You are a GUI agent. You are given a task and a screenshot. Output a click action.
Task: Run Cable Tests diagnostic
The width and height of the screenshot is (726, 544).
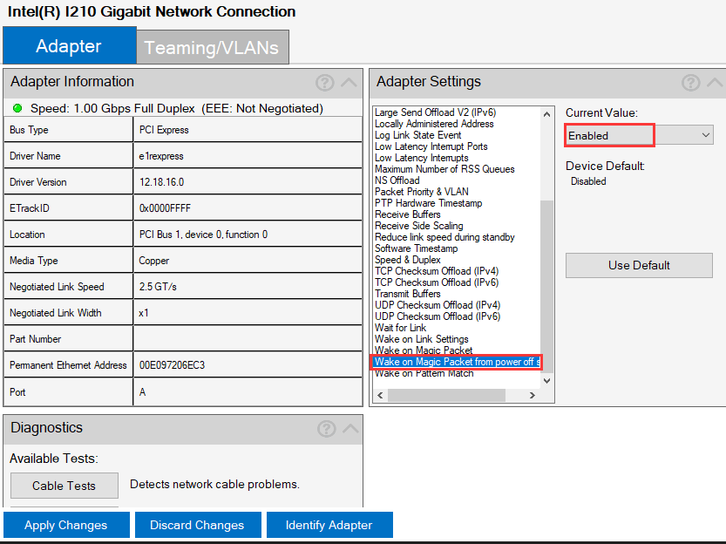point(64,486)
